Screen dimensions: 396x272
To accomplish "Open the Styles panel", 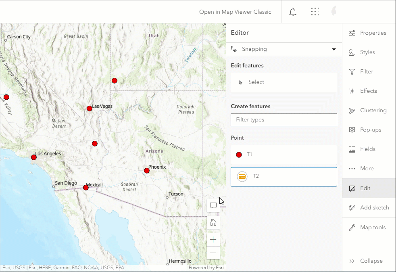I will [369, 52].
